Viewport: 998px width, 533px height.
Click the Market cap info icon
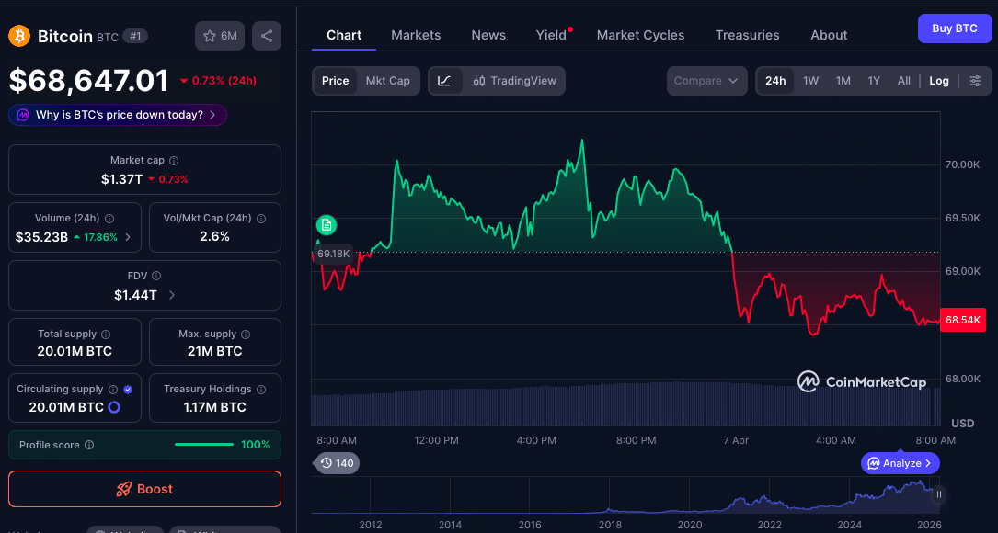tap(174, 161)
